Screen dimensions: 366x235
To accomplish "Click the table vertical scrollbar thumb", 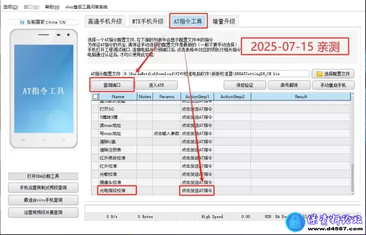I will pyautogui.click(x=352, y=177).
